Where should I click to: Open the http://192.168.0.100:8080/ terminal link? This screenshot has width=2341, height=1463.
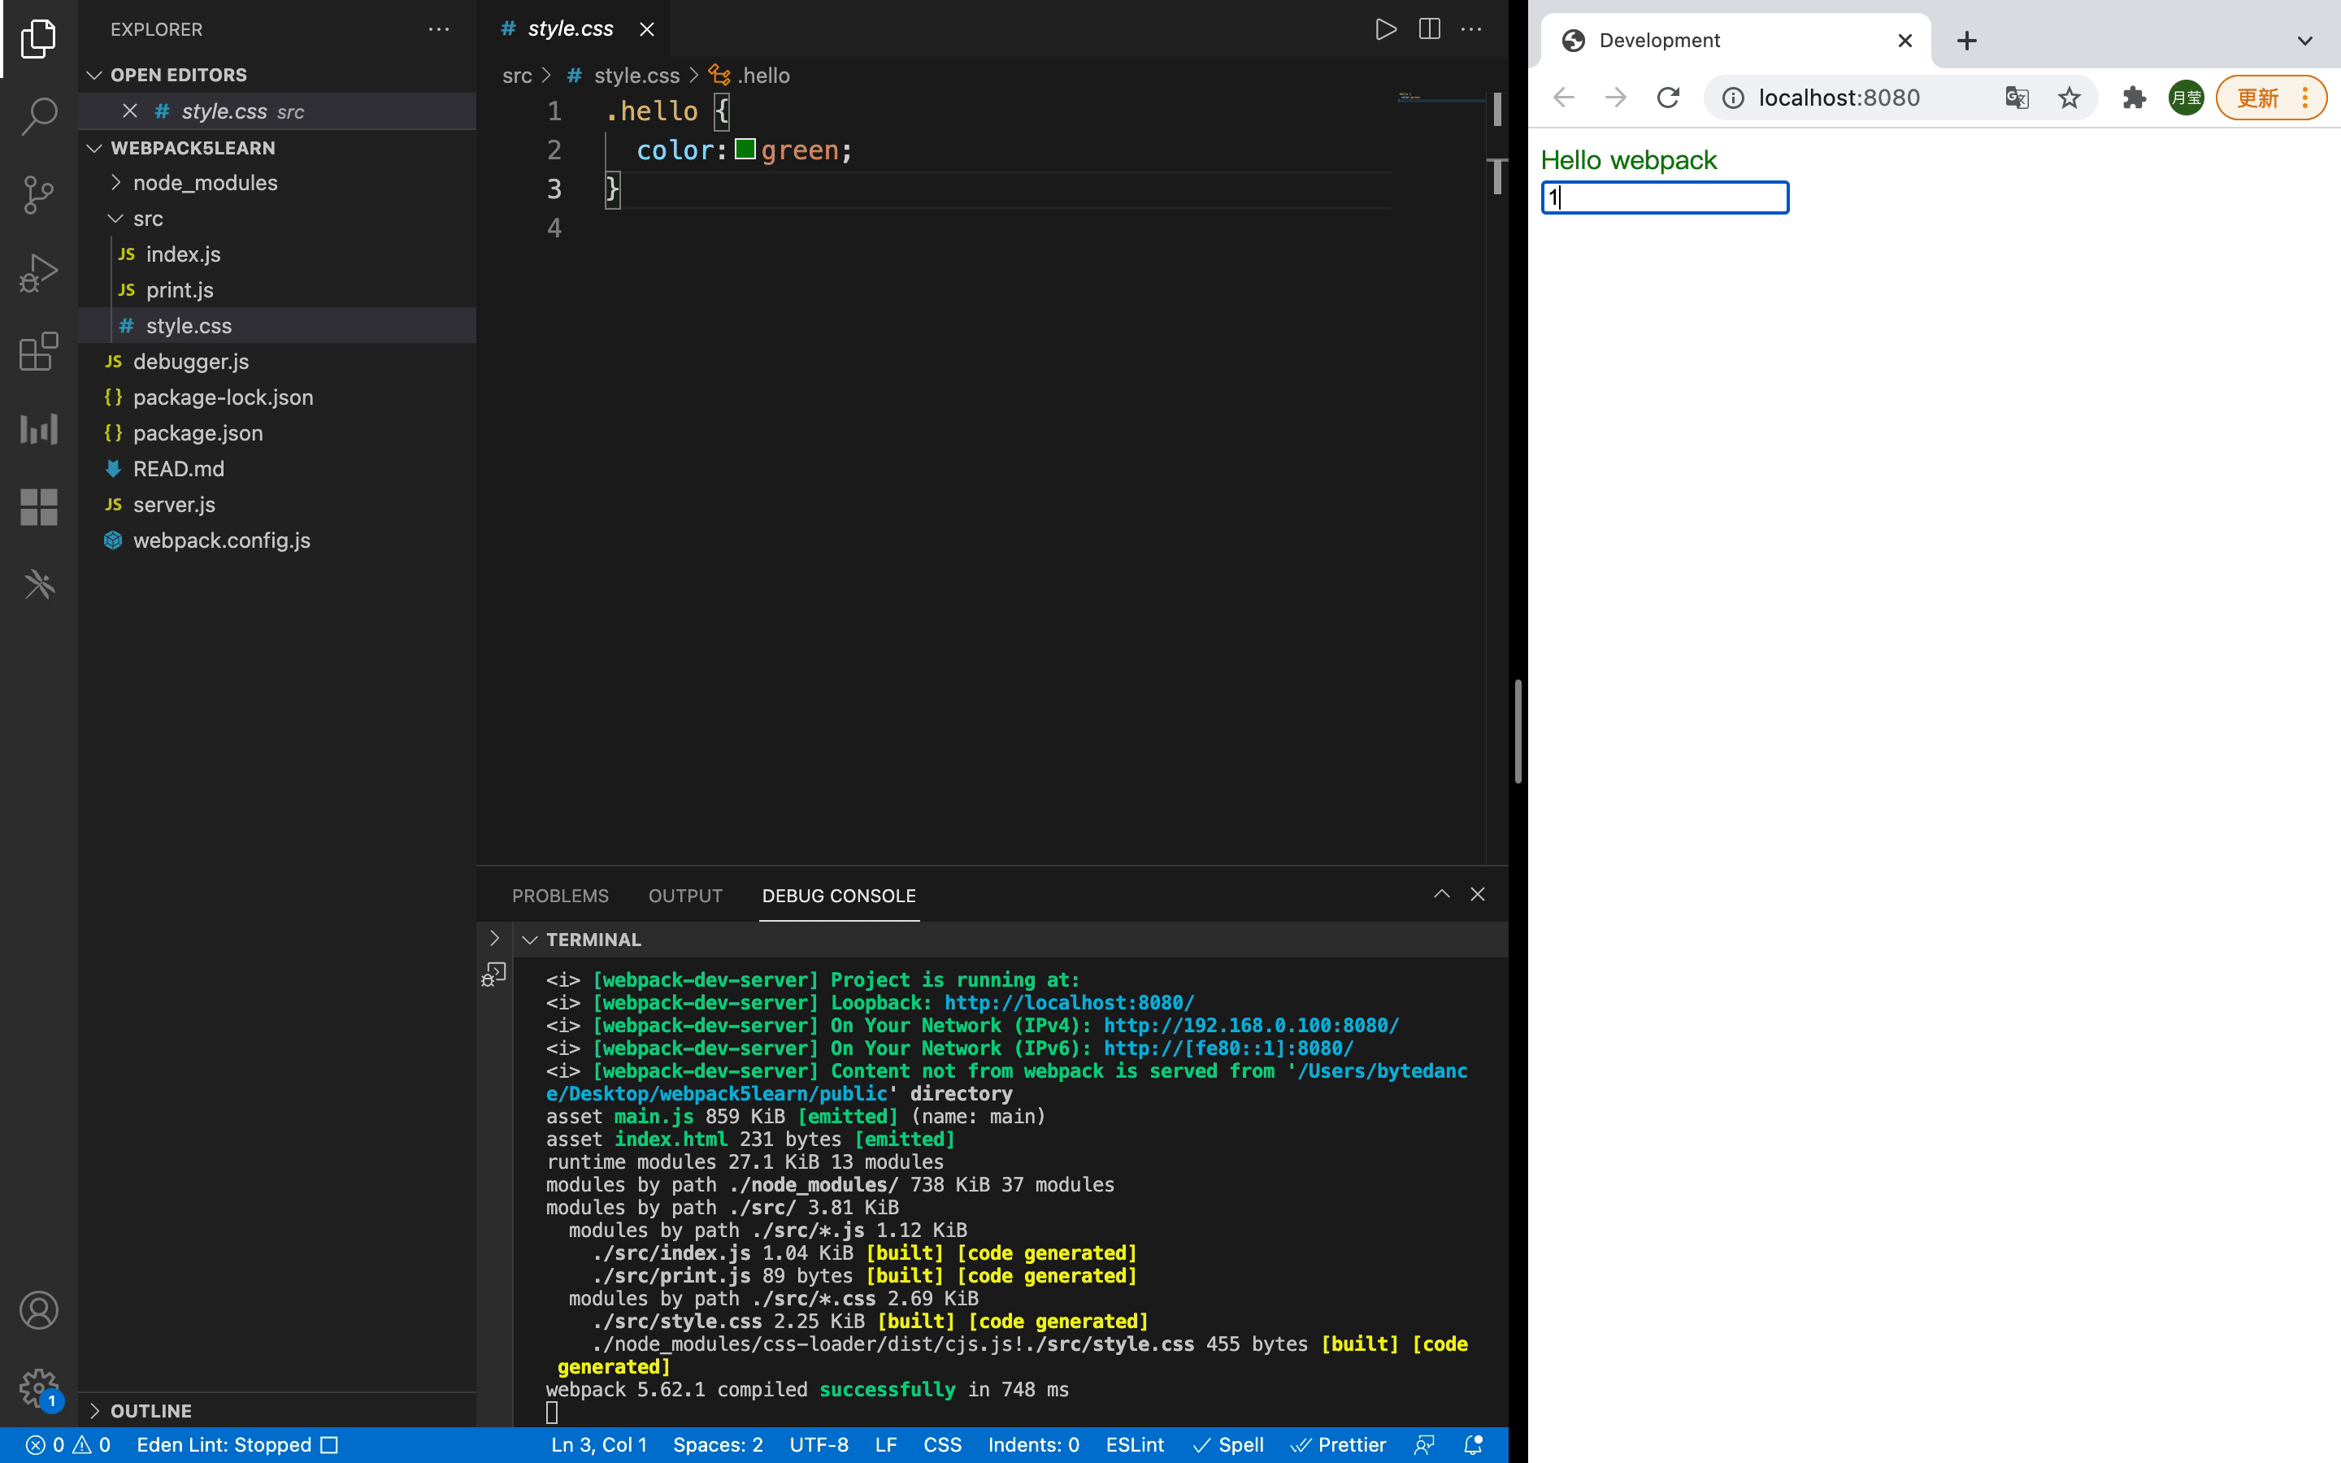(1251, 1026)
